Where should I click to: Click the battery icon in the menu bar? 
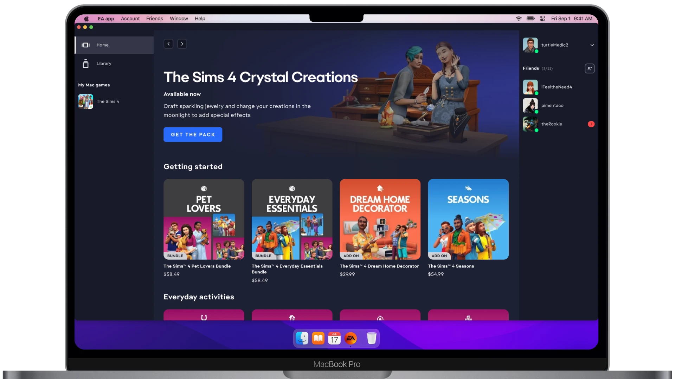pos(531,19)
